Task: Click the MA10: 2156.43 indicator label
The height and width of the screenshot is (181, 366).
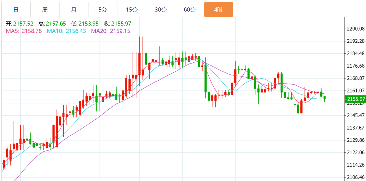Action: click(66, 31)
